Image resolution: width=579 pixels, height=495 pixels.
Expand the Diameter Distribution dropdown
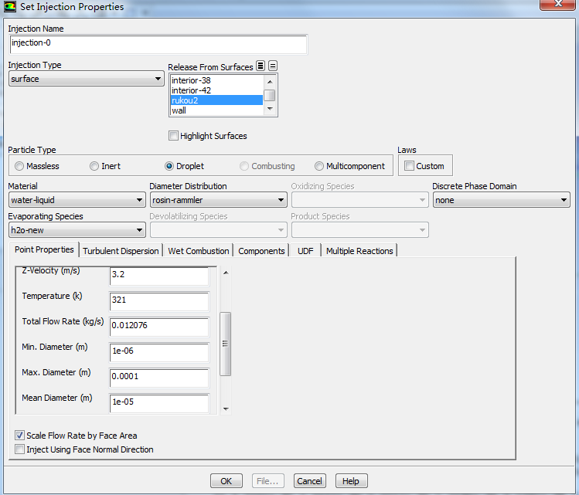(217, 200)
